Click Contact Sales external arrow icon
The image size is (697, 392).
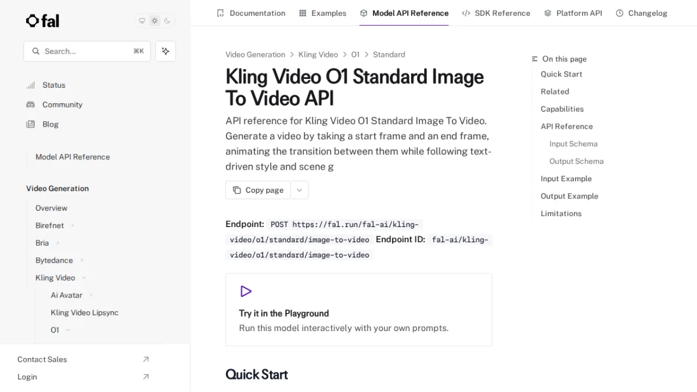point(146,359)
